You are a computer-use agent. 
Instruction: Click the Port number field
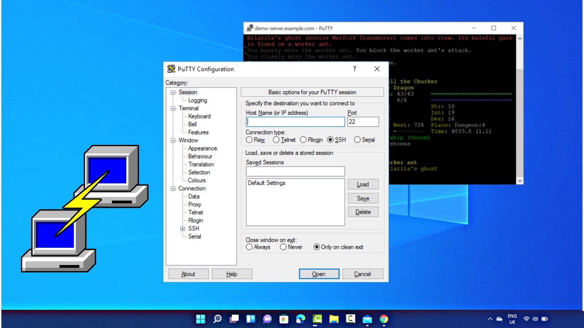(x=363, y=122)
